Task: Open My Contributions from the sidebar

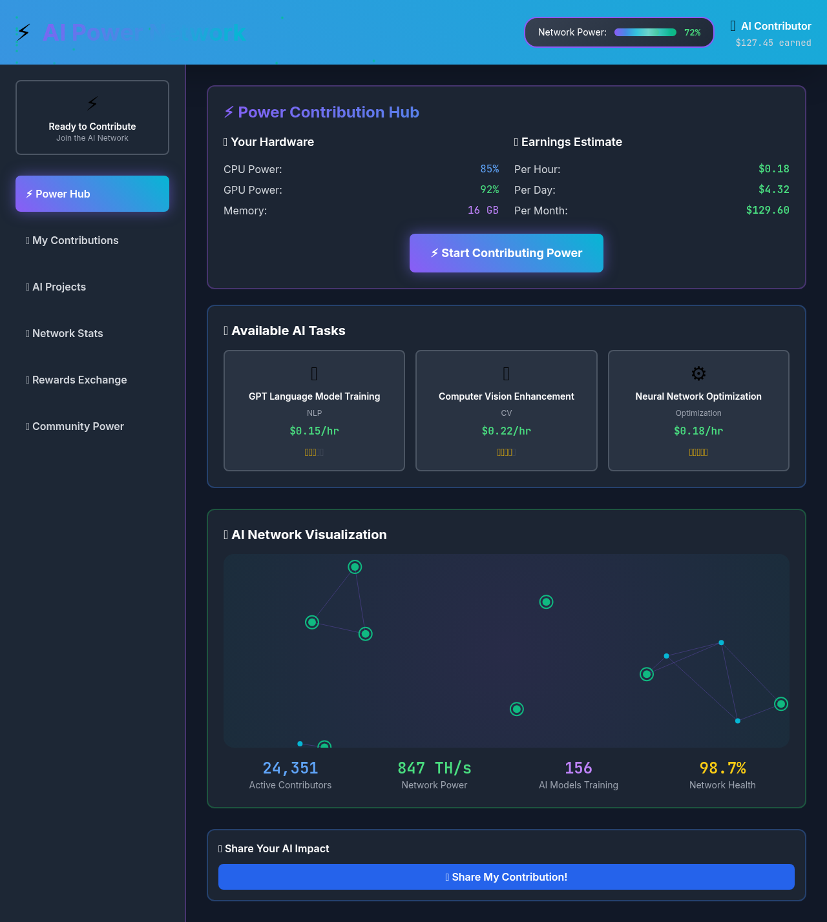Action: tap(72, 240)
